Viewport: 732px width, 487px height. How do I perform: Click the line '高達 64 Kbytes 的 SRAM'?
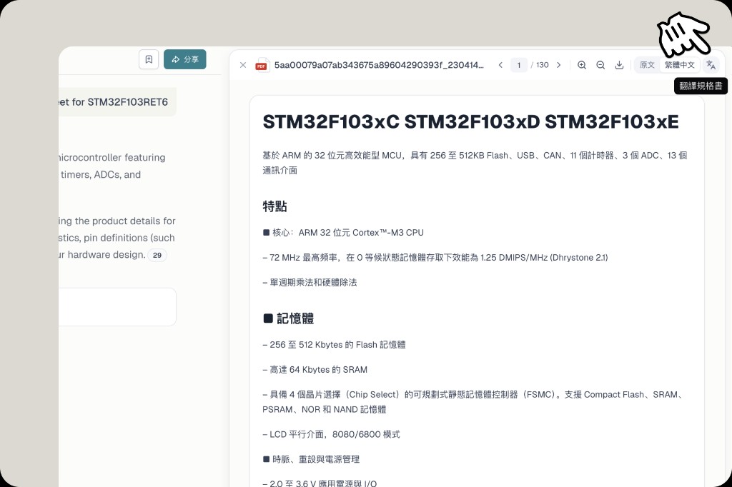[x=315, y=369]
